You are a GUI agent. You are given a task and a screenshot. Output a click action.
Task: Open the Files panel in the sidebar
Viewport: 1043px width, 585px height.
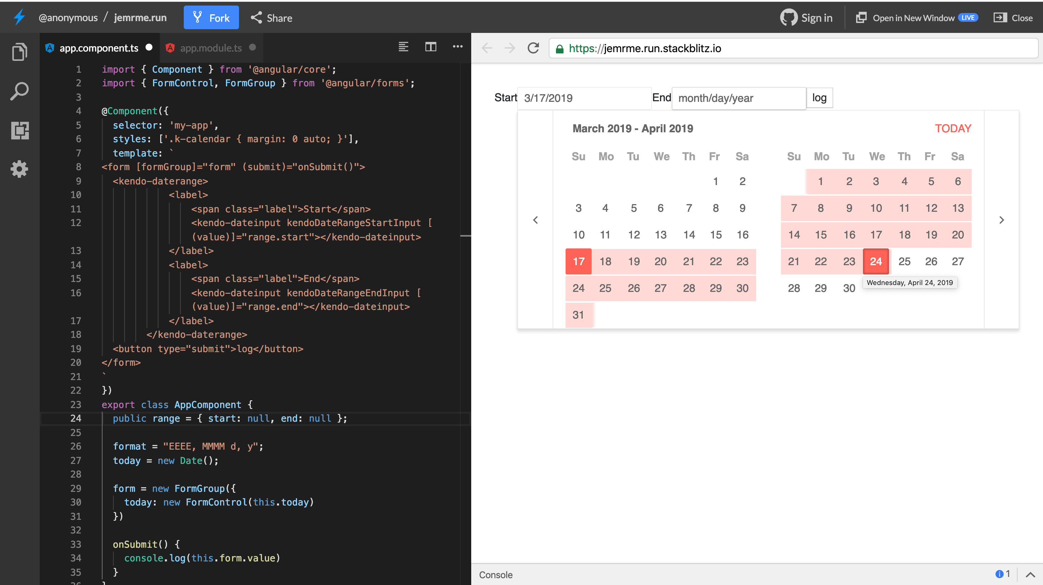point(19,52)
